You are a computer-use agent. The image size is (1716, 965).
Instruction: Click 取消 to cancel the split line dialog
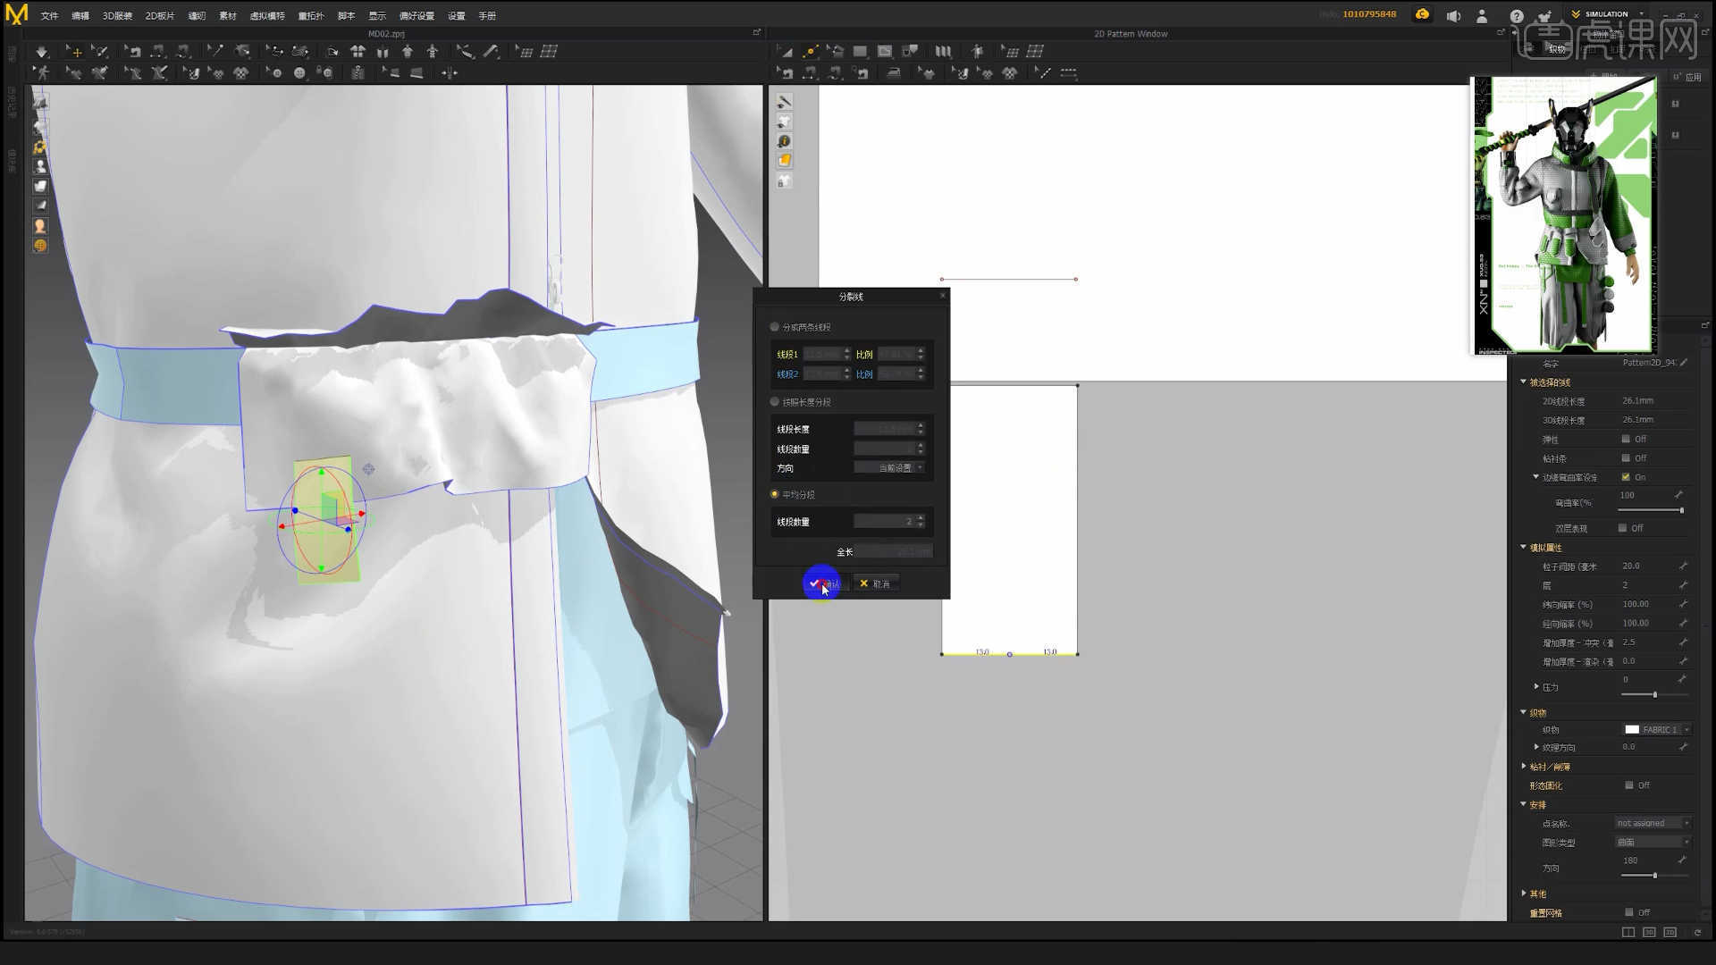875,583
